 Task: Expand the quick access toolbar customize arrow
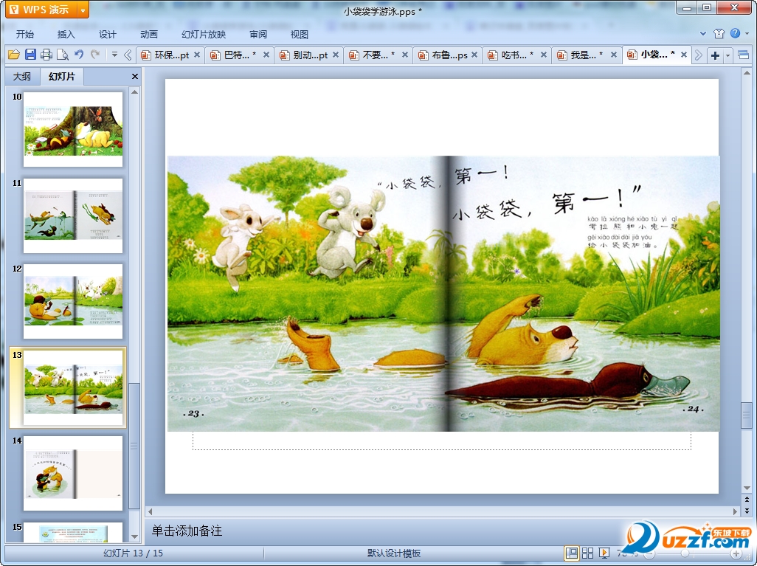tap(114, 55)
